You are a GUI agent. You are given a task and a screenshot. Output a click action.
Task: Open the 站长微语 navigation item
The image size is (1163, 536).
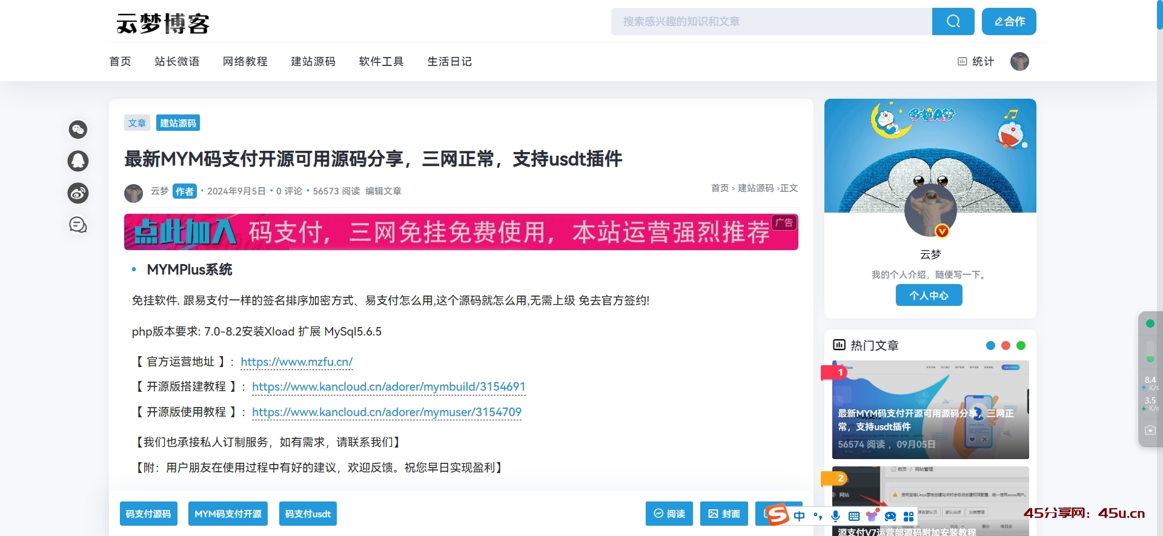[x=177, y=61]
